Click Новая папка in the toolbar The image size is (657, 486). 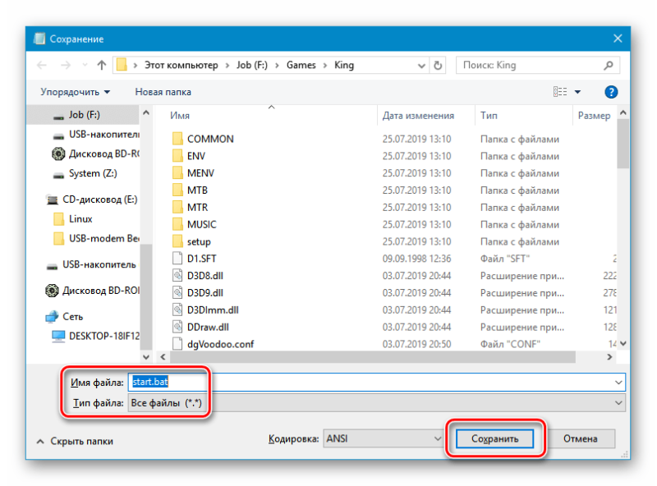point(163,92)
